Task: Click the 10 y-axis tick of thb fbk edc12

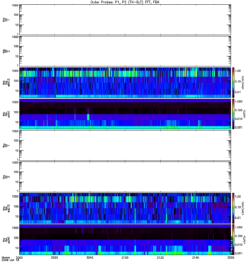Action: [17, 91]
